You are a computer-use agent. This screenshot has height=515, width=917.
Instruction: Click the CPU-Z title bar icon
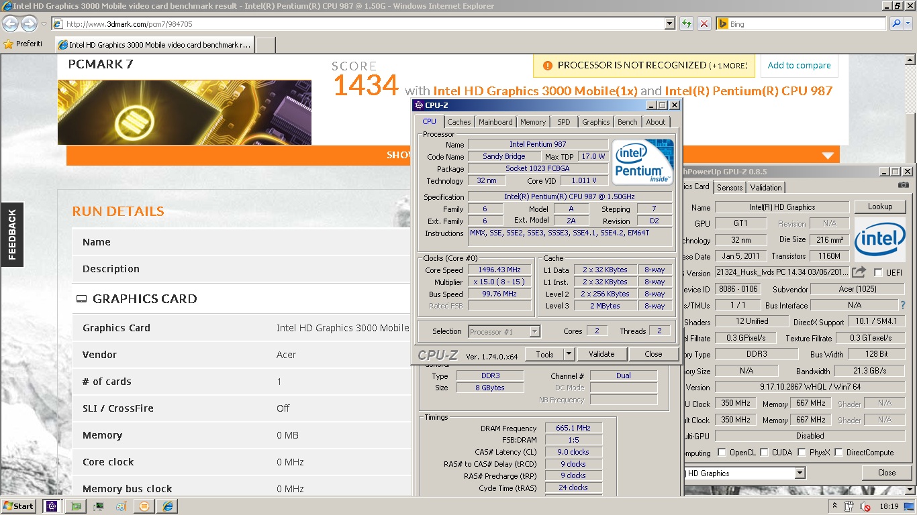pyautogui.click(x=418, y=105)
